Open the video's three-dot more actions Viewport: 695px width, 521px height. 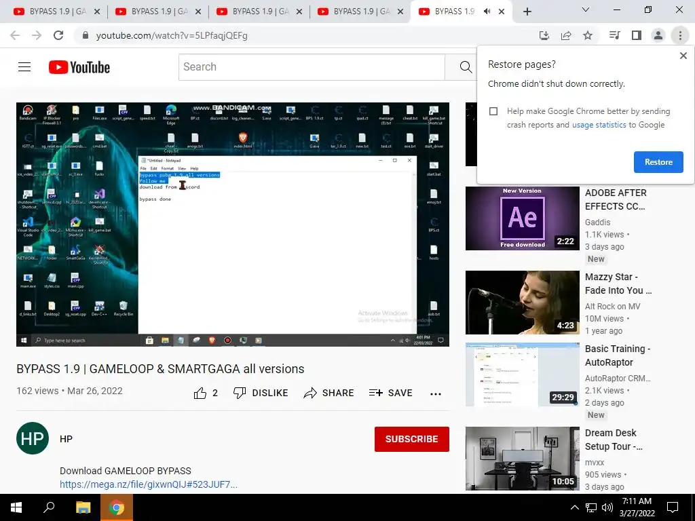(x=436, y=394)
